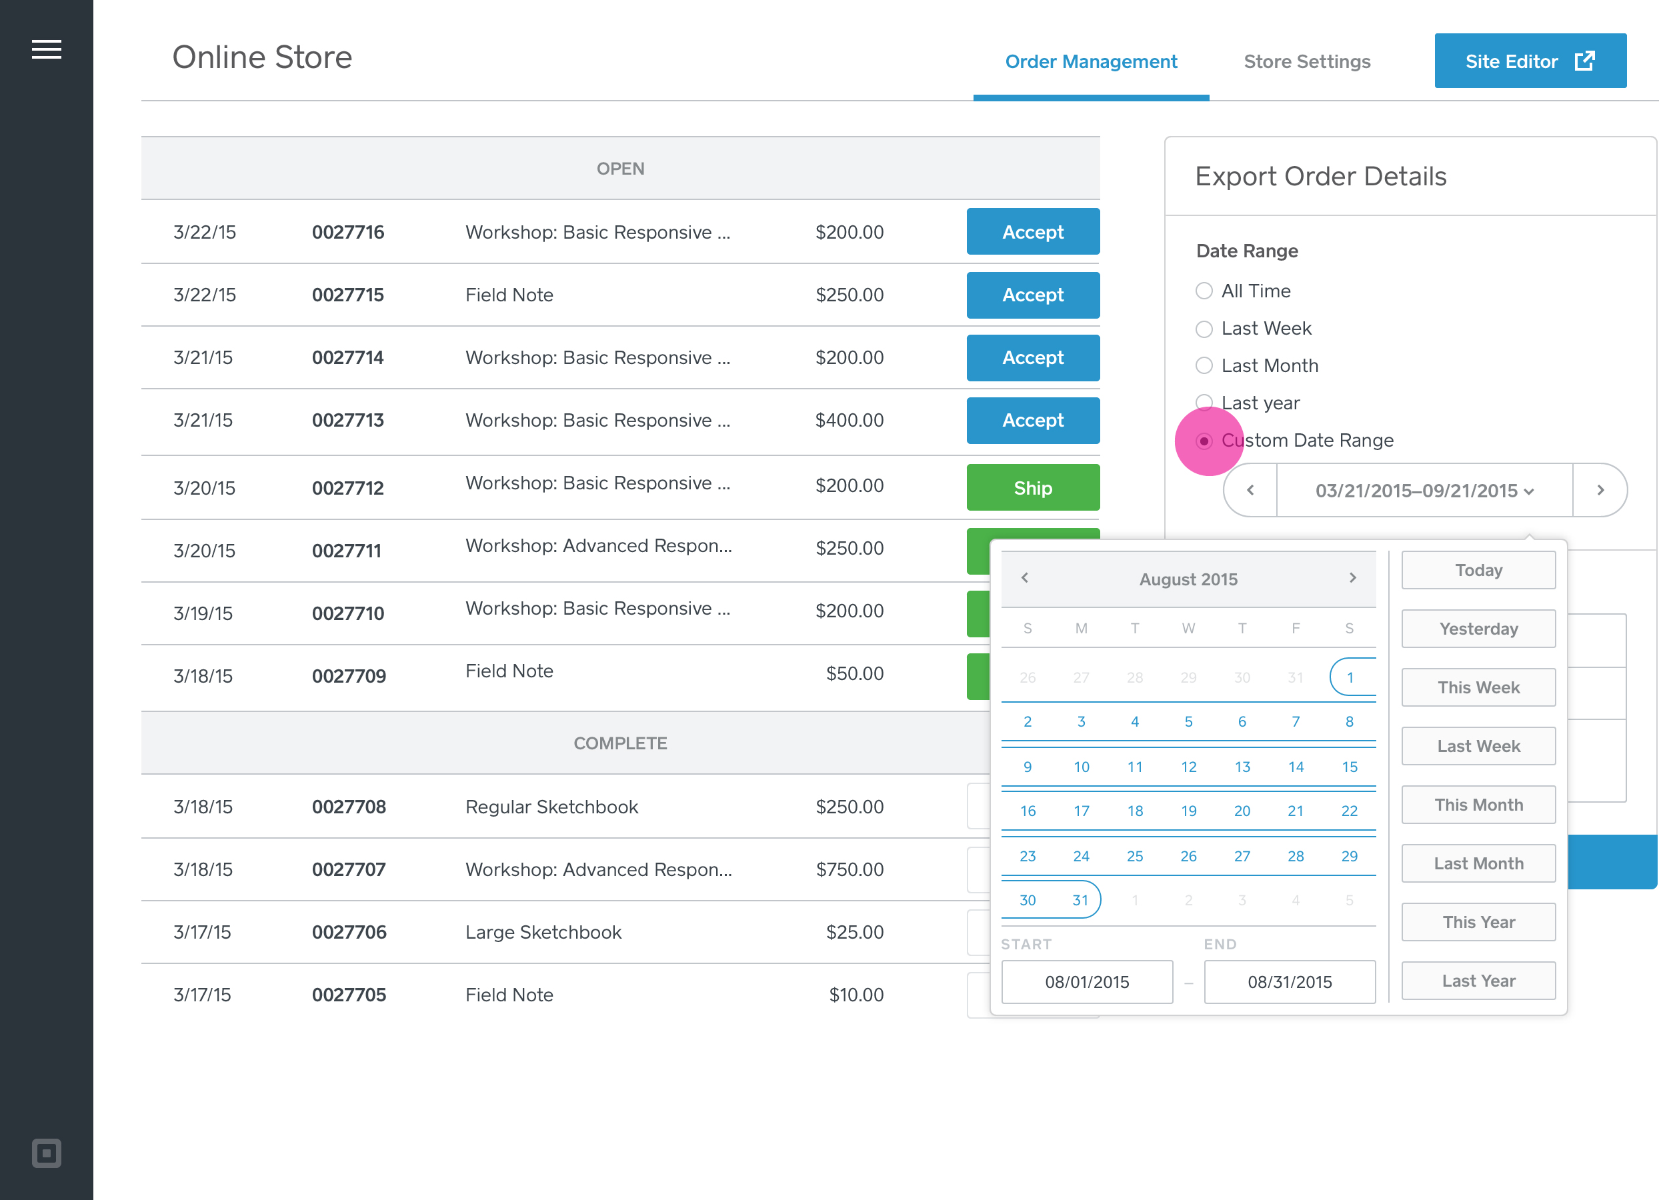Choose the Last Month radio option
Viewport: 1659px width, 1200px height.
[x=1204, y=365]
